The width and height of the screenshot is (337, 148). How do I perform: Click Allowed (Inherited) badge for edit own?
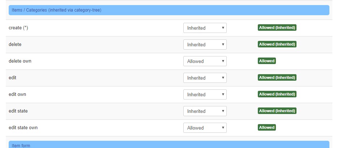click(277, 94)
